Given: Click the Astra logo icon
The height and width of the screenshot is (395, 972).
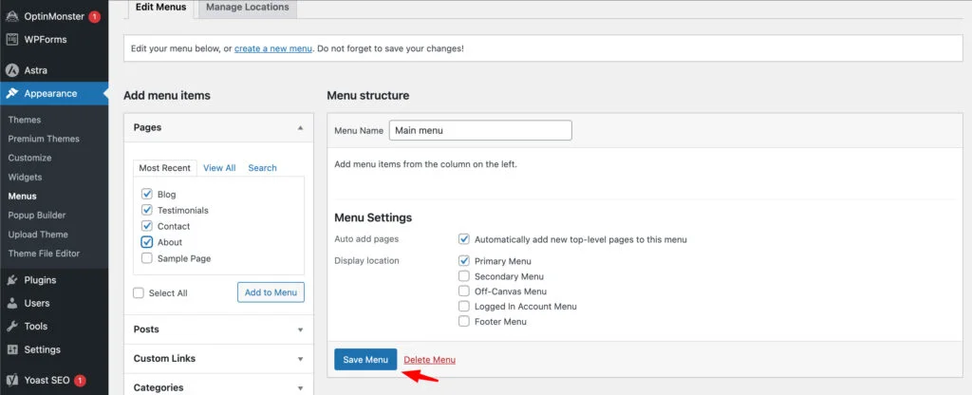Looking at the screenshot, I should [x=11, y=70].
